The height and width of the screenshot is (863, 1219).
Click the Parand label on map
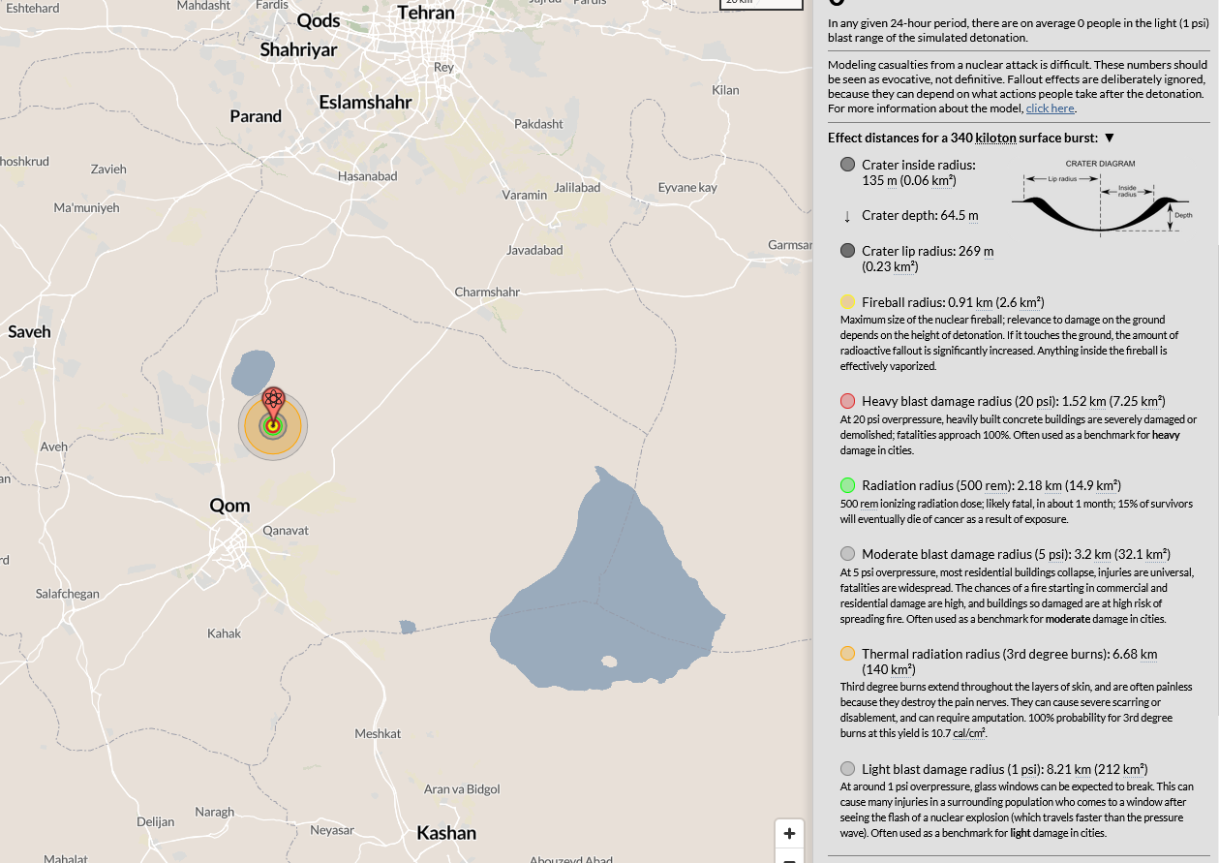(x=256, y=116)
